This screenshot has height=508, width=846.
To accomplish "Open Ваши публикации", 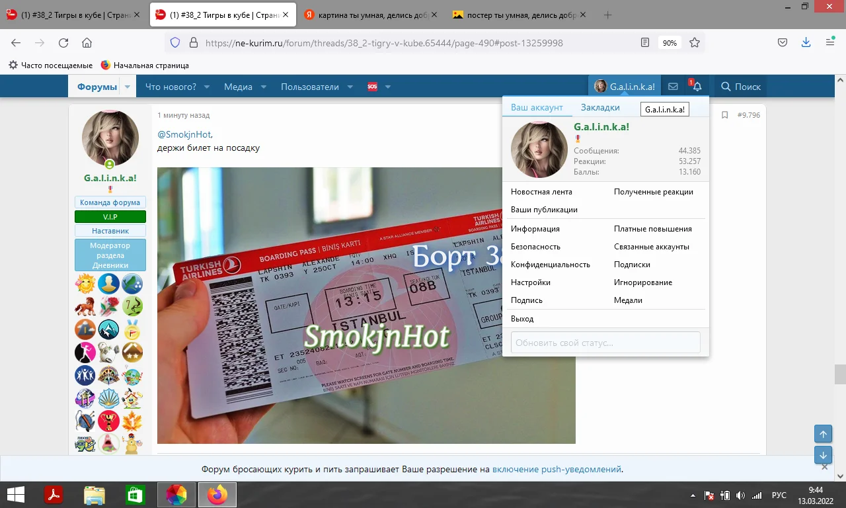I will point(544,210).
